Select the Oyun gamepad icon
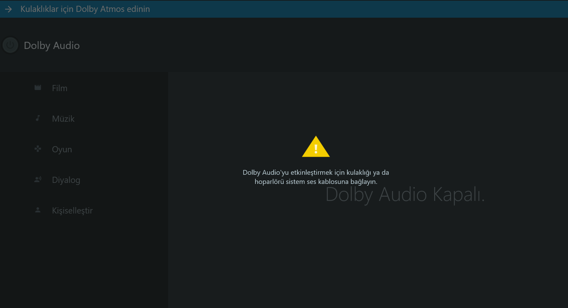Image resolution: width=568 pixels, height=308 pixels. click(x=38, y=149)
